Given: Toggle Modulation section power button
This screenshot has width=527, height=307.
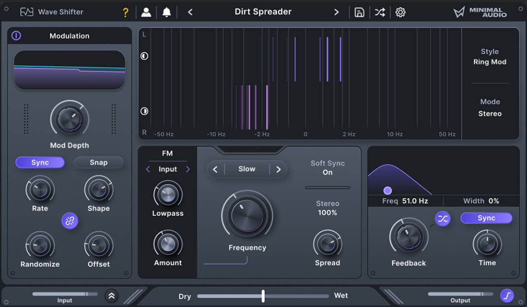Looking at the screenshot, I should [16, 35].
